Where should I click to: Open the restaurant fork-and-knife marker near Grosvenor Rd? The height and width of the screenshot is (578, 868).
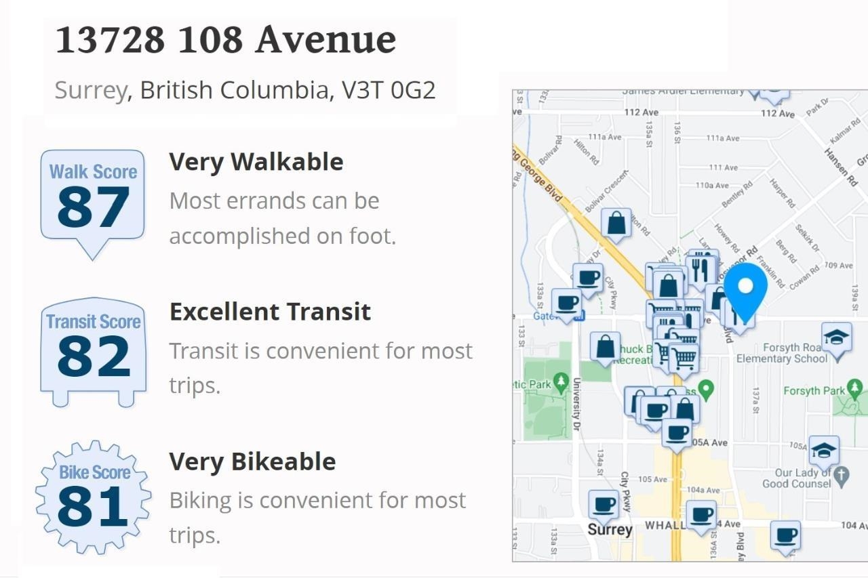click(702, 269)
